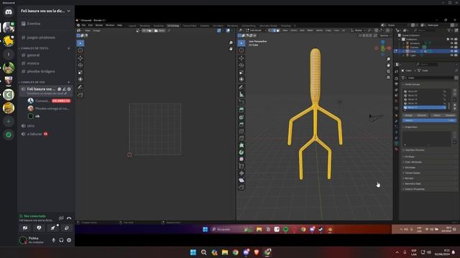This screenshot has height=258, width=460.
Task: Turn on camera in Discord voice panel
Action: point(25,228)
